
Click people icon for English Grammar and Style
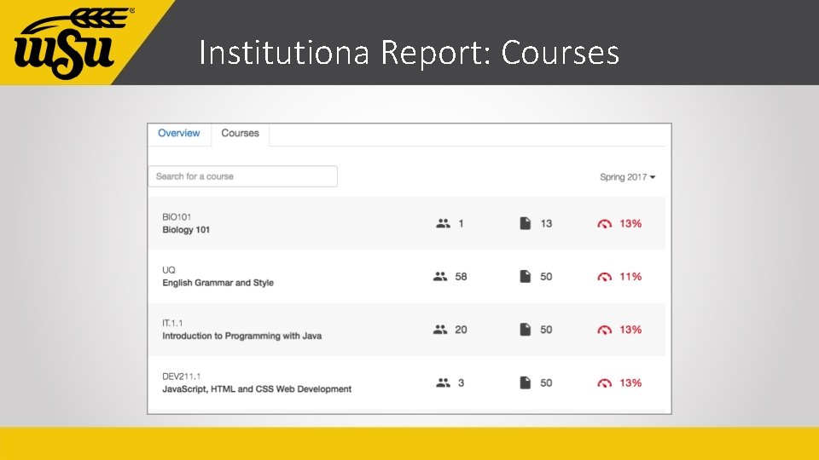tap(440, 277)
